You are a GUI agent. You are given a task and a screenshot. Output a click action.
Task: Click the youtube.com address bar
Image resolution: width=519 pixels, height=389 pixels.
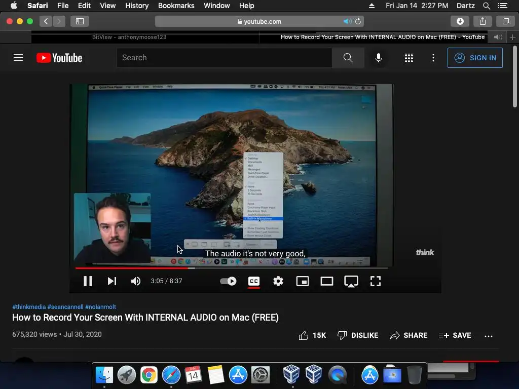click(259, 21)
